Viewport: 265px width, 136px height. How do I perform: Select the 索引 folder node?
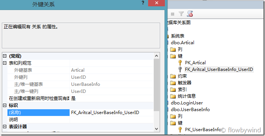pyautogui.click(x=182, y=90)
